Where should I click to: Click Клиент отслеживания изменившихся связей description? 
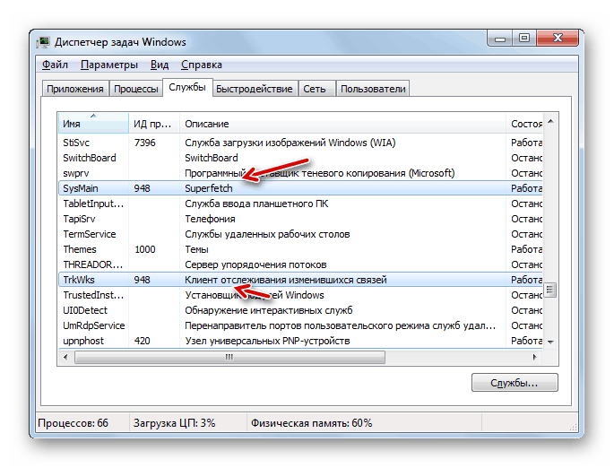tap(286, 280)
